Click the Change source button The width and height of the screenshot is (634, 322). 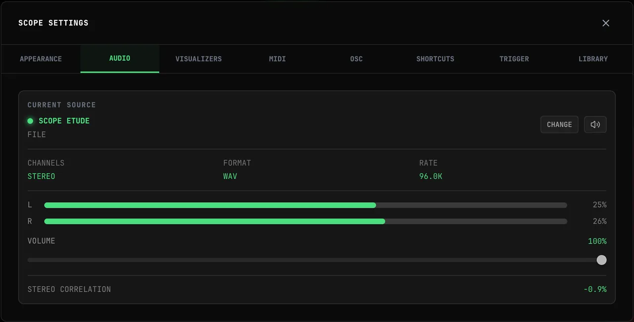[x=559, y=125]
